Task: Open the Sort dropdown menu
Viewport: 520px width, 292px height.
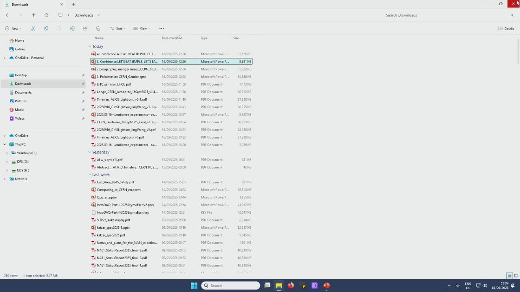Action: pos(118,28)
